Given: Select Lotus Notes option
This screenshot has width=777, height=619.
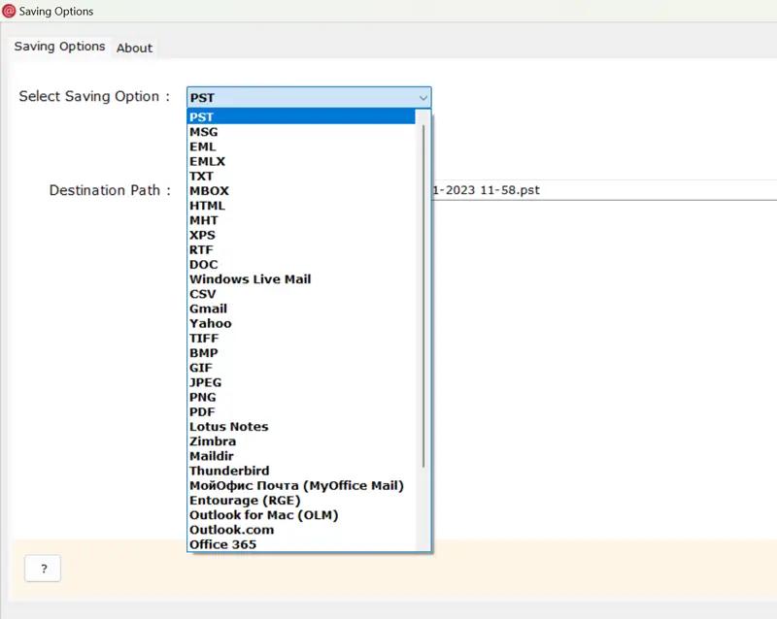Looking at the screenshot, I should (x=301, y=426).
